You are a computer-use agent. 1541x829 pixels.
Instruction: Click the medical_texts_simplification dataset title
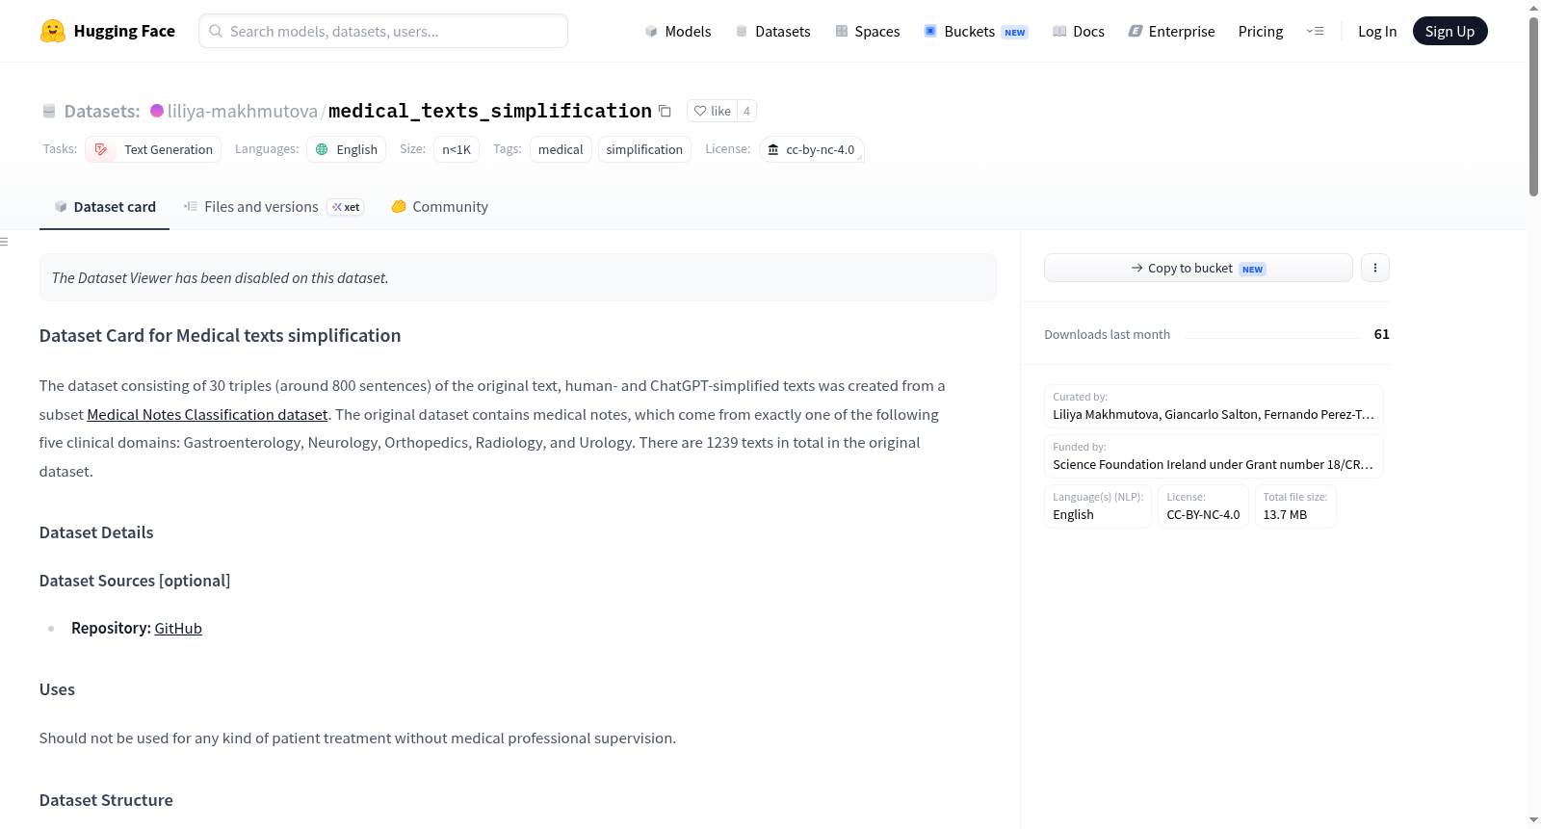click(x=490, y=111)
